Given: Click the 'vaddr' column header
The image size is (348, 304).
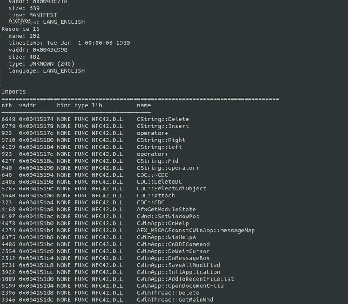Looking at the screenshot, I should (27, 105).
